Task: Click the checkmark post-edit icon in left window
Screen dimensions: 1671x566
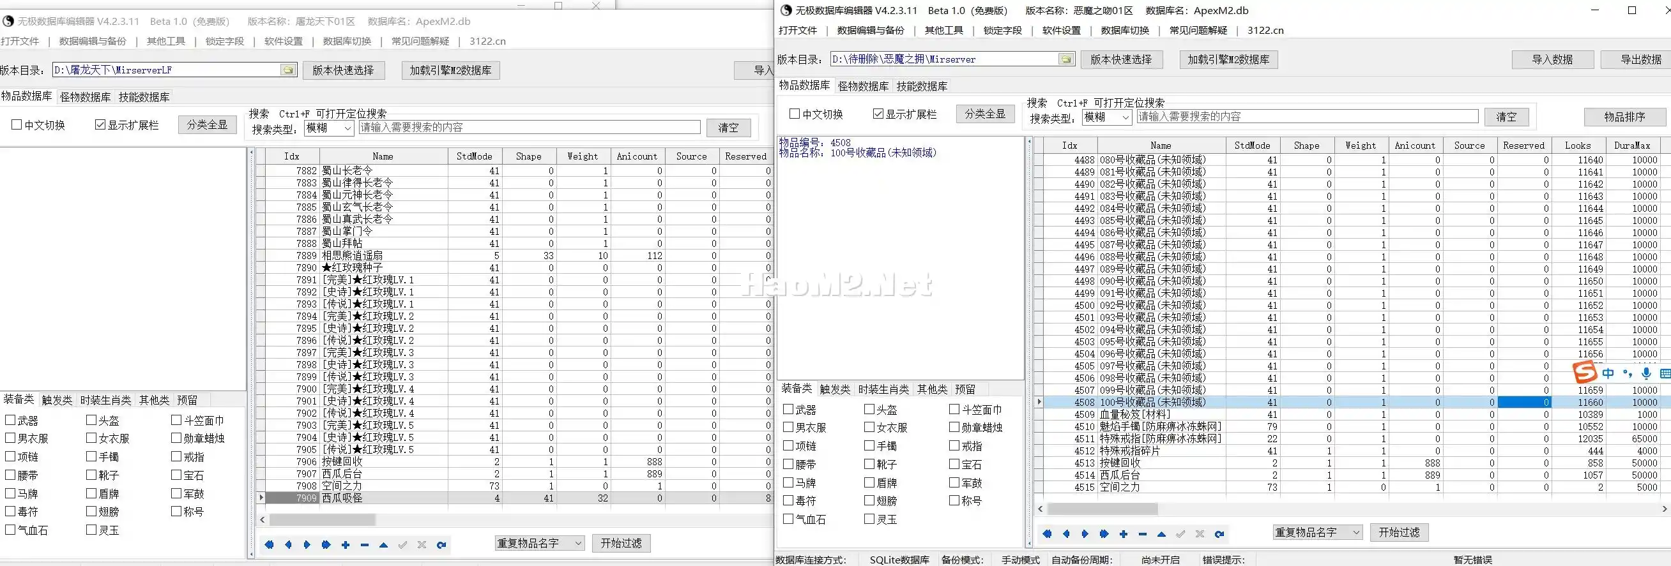Action: pos(403,544)
